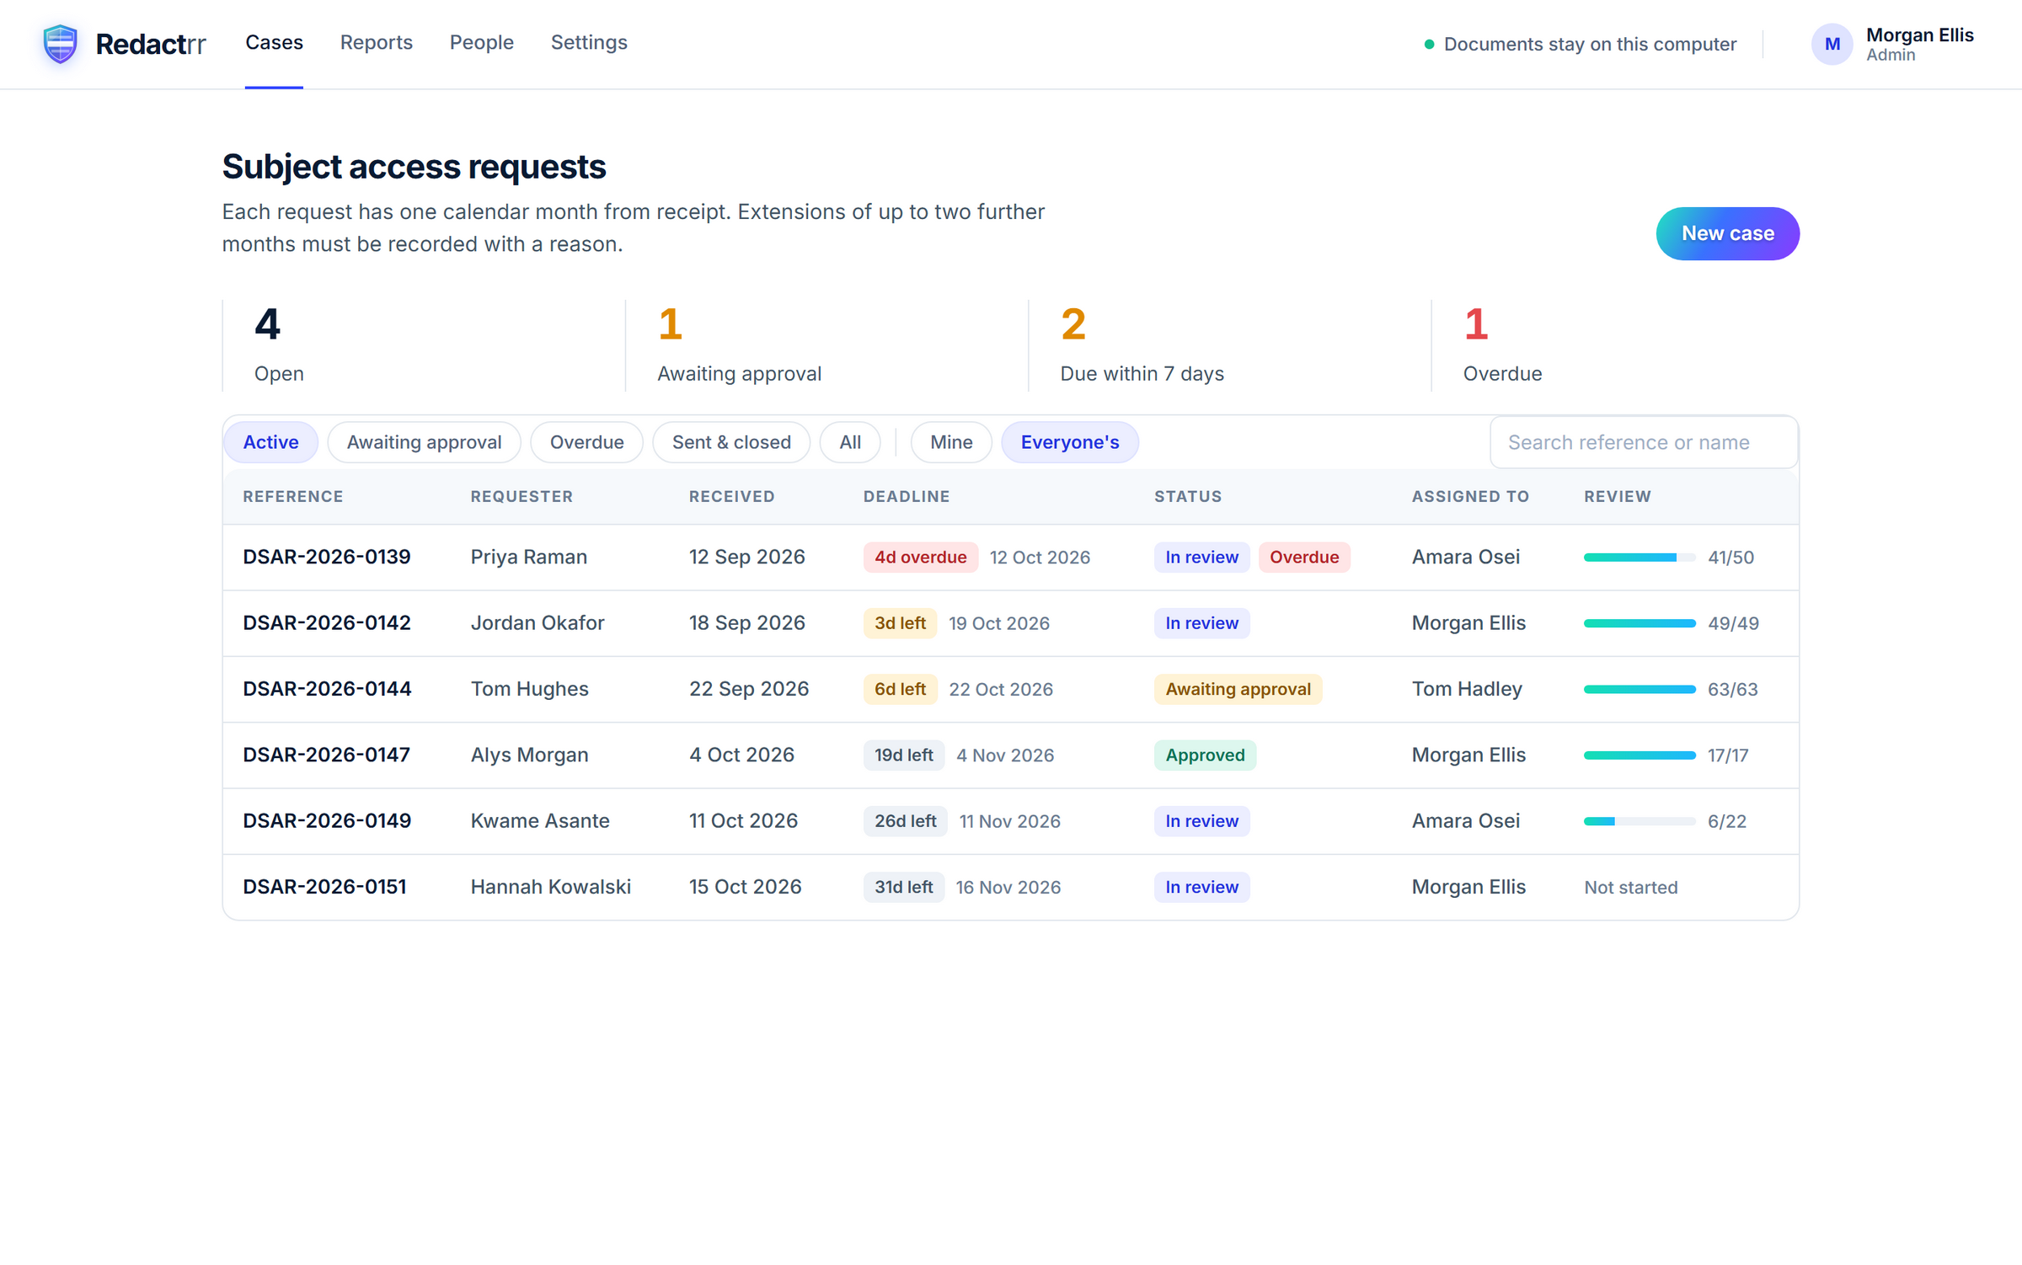
Task: Open Morgan Ellis avatar icon
Action: (x=1832, y=44)
